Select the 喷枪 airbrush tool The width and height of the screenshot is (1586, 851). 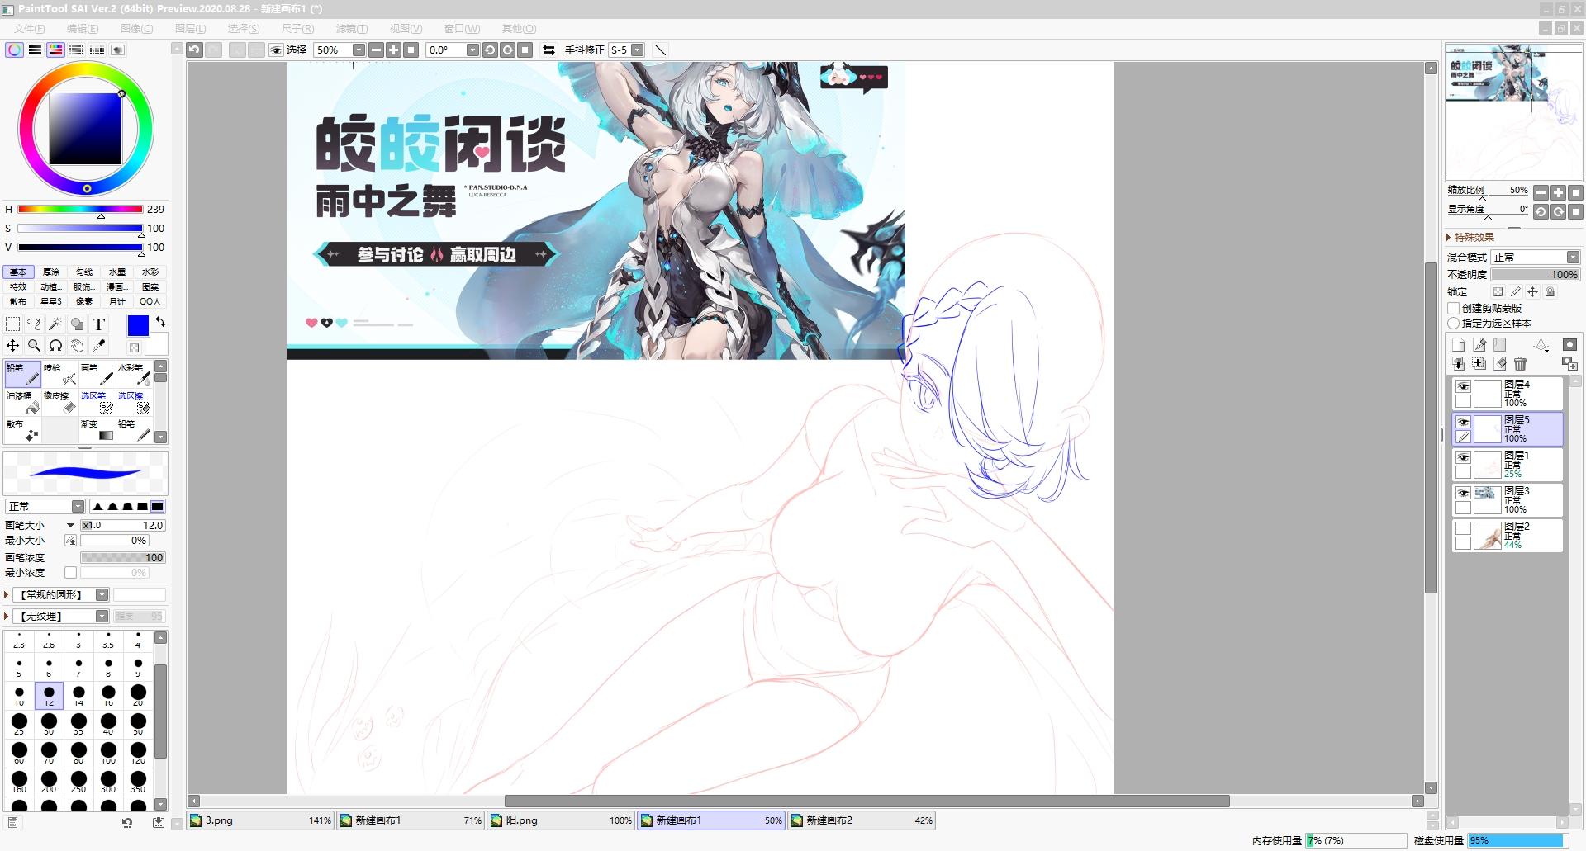coord(59,374)
